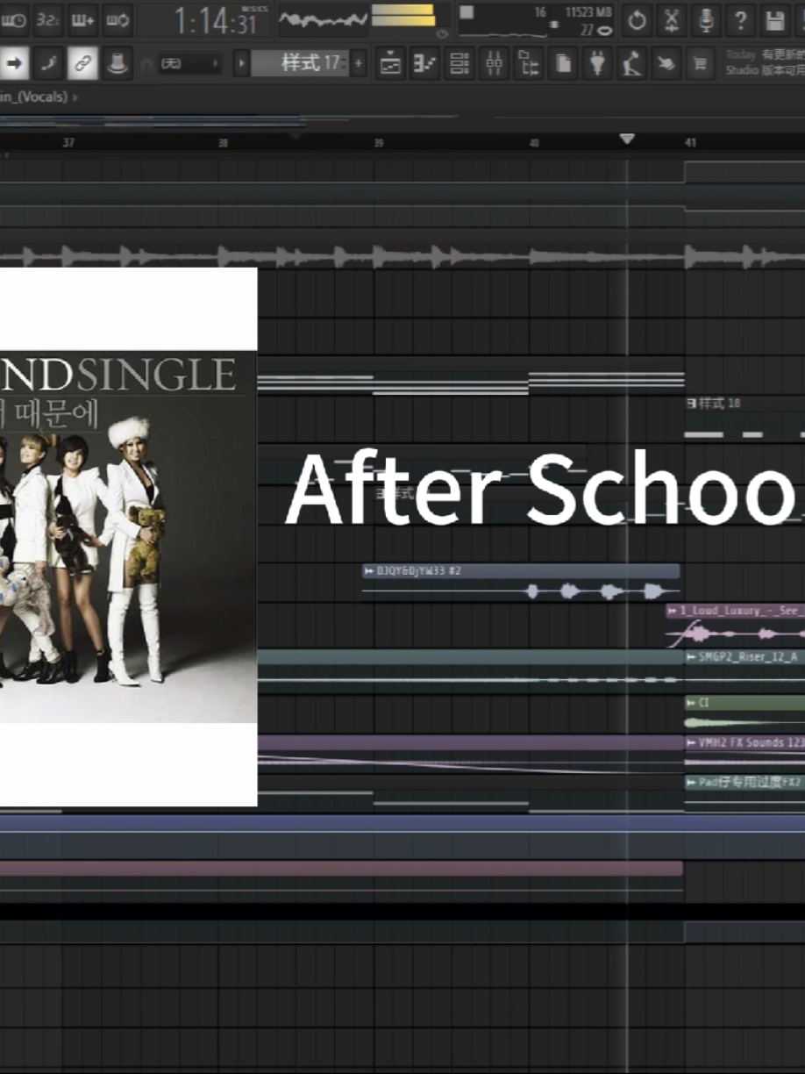The height and width of the screenshot is (1074, 805).
Task: Toggle the countdown before recording button
Action: (15, 19)
